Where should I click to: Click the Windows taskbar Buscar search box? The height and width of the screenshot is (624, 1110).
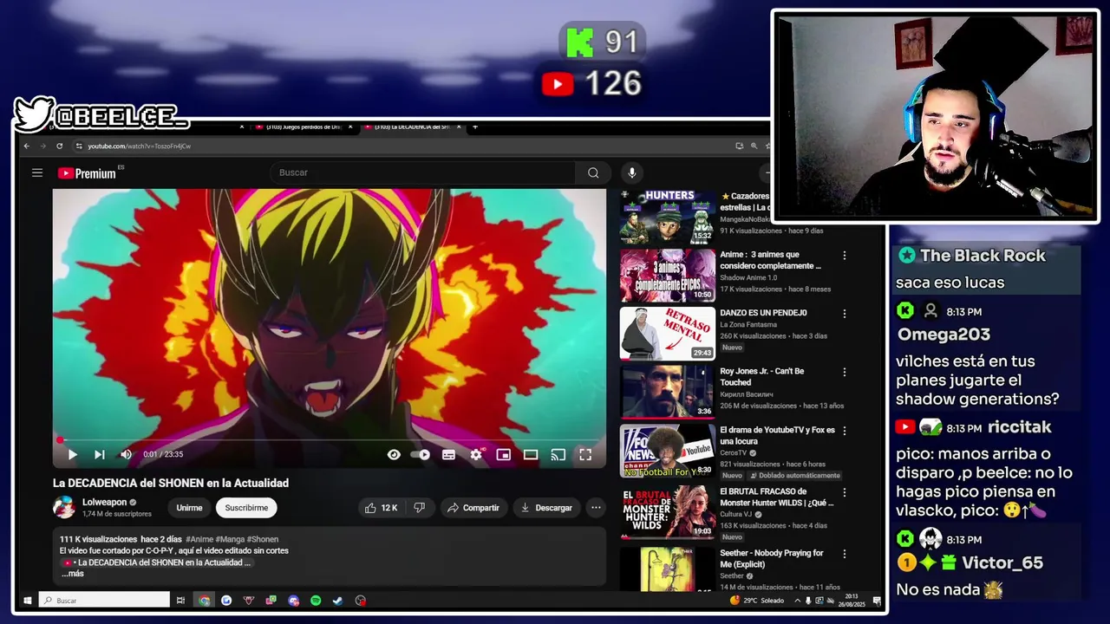coord(104,600)
